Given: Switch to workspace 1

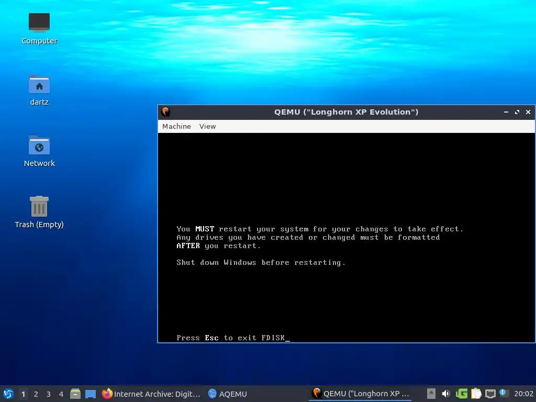Looking at the screenshot, I should click(x=23, y=394).
